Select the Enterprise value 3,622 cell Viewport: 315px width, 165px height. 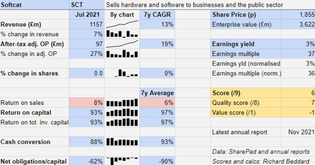[298, 24]
